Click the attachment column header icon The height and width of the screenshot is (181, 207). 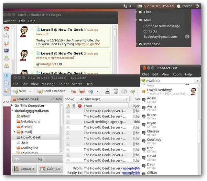pyautogui.click(x=74, y=106)
